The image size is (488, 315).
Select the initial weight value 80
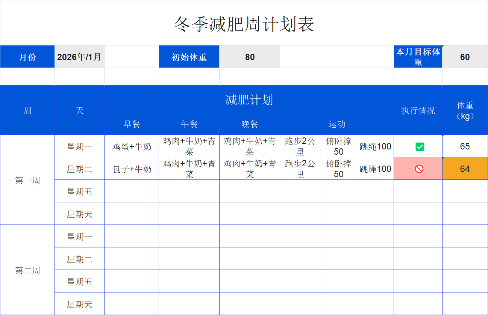tap(249, 56)
